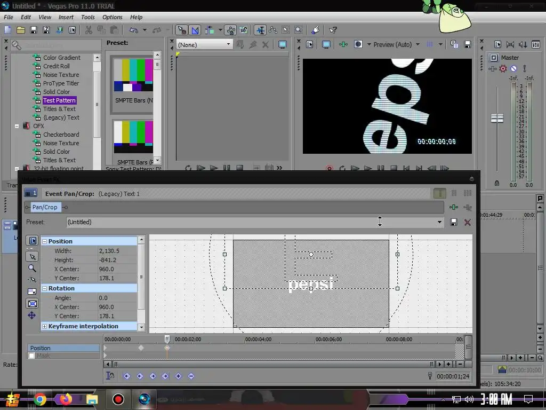Toggle the lock icon below Master fader
This screenshot has height=410, width=546.
[x=496, y=183]
